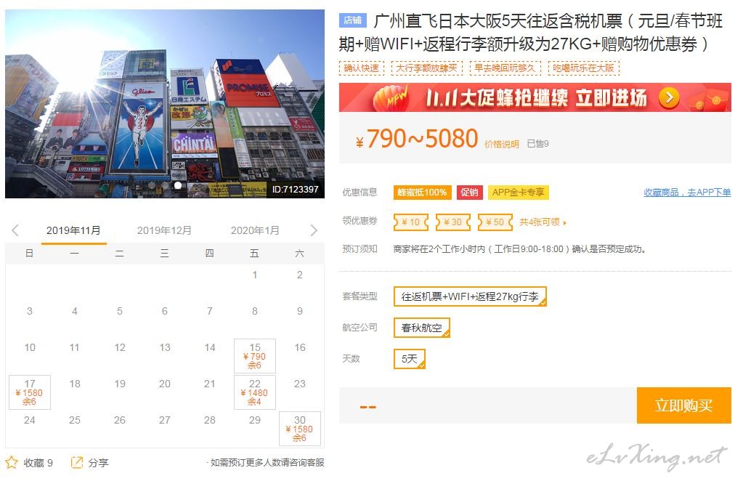The width and height of the screenshot is (735, 481).
Task: Go to previous month with left arrow
Action: tap(15, 230)
